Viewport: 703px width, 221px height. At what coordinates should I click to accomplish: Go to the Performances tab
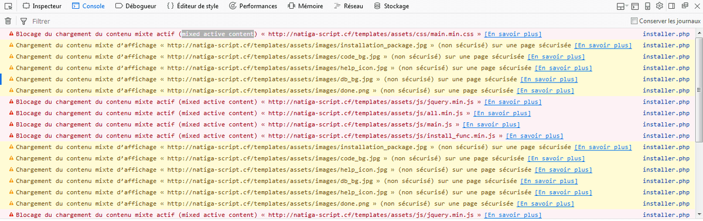pos(253,6)
